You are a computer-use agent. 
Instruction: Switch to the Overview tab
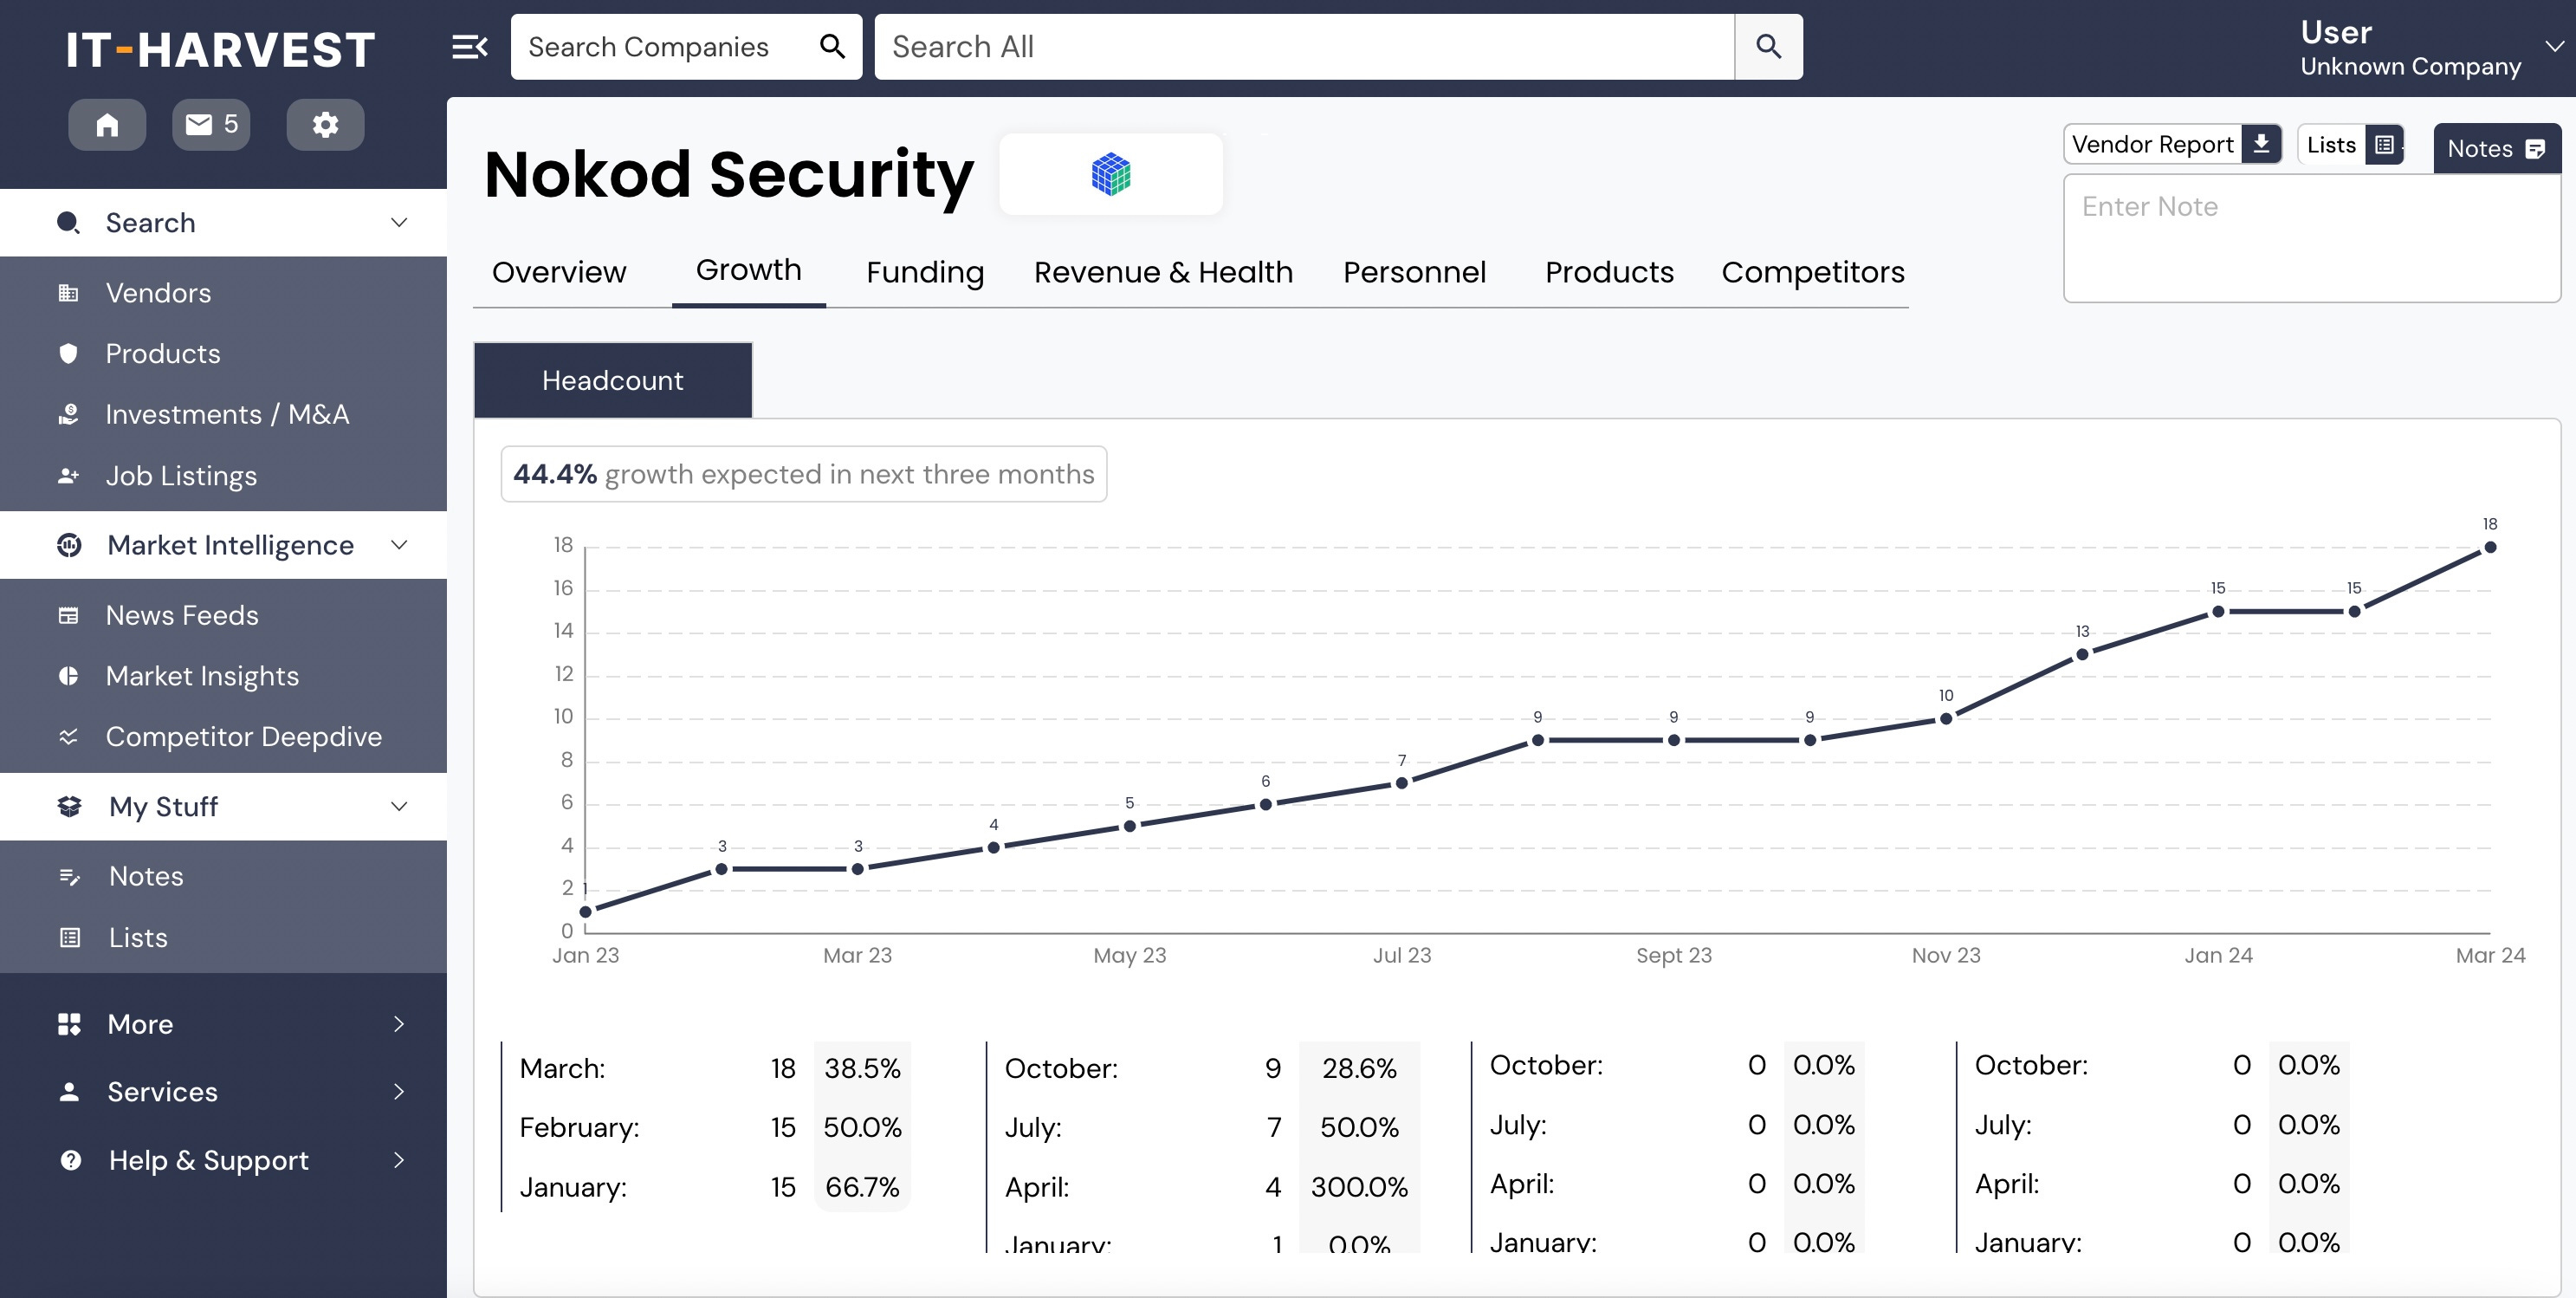559,272
